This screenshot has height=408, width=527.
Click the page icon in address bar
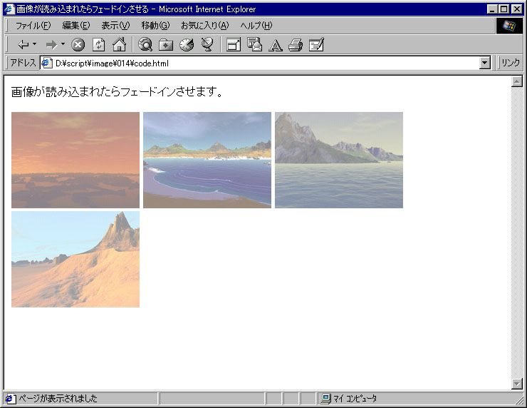[x=46, y=63]
